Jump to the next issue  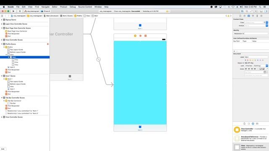[x=231, y=16]
